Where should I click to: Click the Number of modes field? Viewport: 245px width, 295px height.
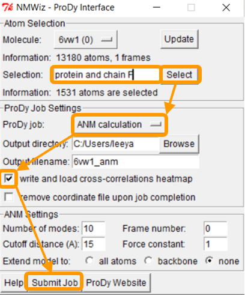pyautogui.click(x=93, y=228)
